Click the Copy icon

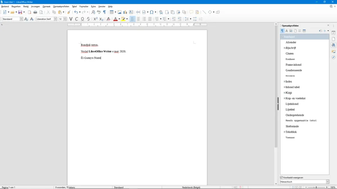[54, 12]
